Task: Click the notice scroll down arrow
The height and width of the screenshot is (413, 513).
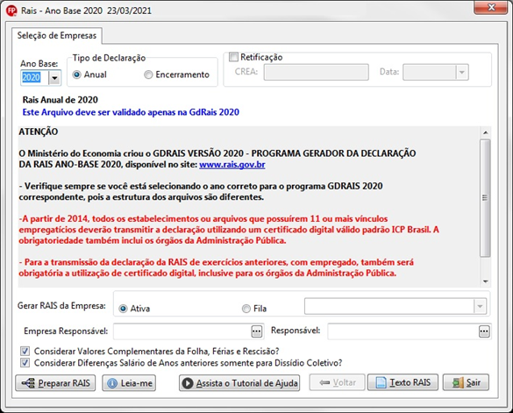Action: [486, 281]
